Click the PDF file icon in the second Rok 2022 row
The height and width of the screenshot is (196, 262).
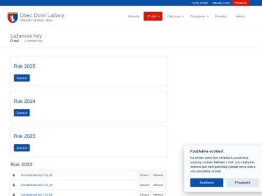(x=14, y=185)
